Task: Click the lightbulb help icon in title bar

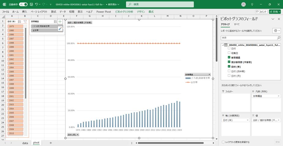Action: [x=252, y=5]
